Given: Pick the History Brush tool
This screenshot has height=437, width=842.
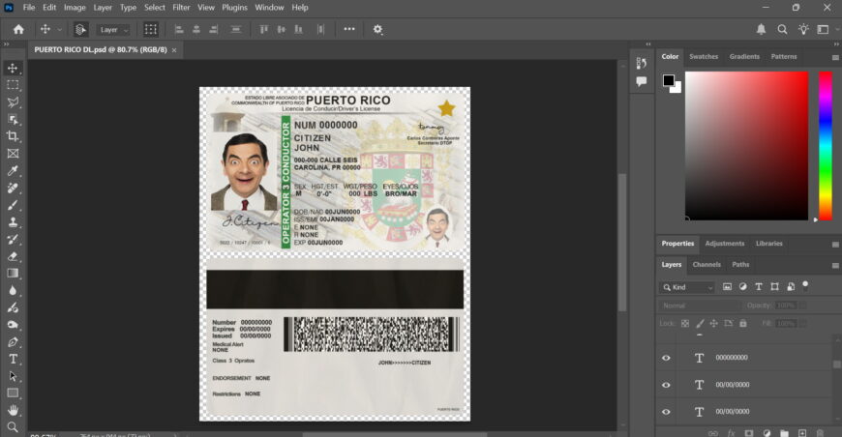Looking at the screenshot, I should 13,239.
